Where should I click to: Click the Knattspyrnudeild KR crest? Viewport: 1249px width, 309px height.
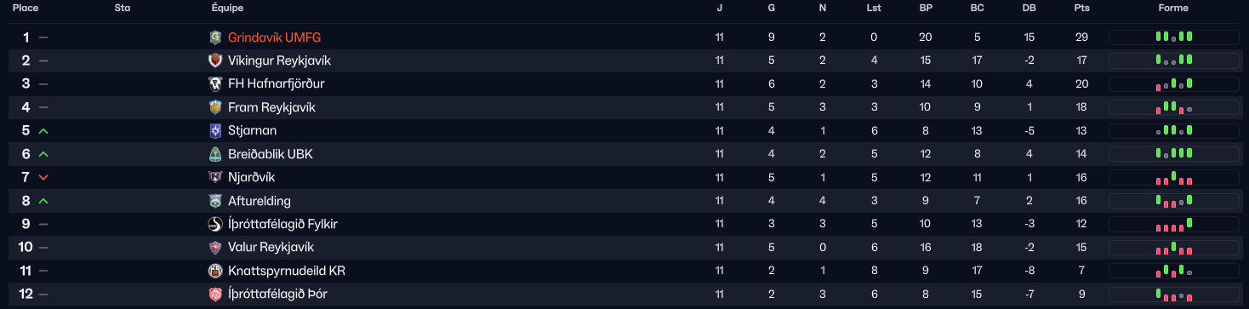215,271
